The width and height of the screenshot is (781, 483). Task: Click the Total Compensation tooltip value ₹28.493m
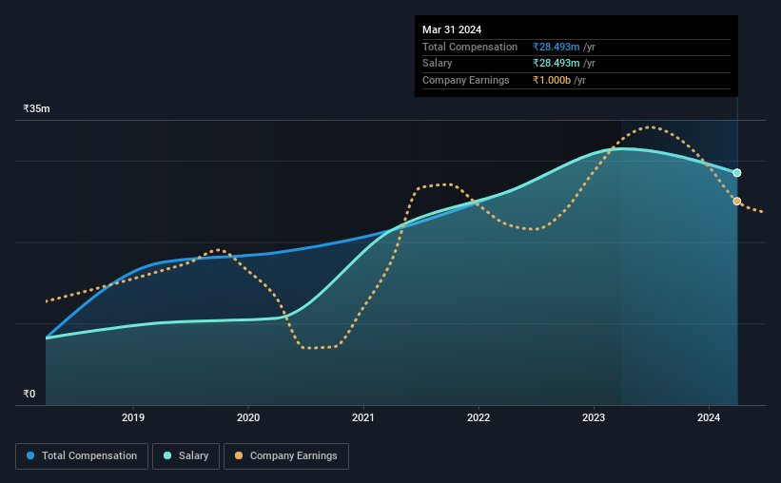(x=556, y=47)
